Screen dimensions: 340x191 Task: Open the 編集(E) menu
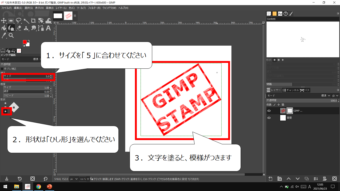coord(18,8)
